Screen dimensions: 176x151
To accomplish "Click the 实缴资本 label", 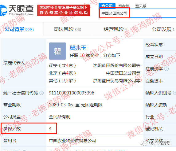I will 154,81.
